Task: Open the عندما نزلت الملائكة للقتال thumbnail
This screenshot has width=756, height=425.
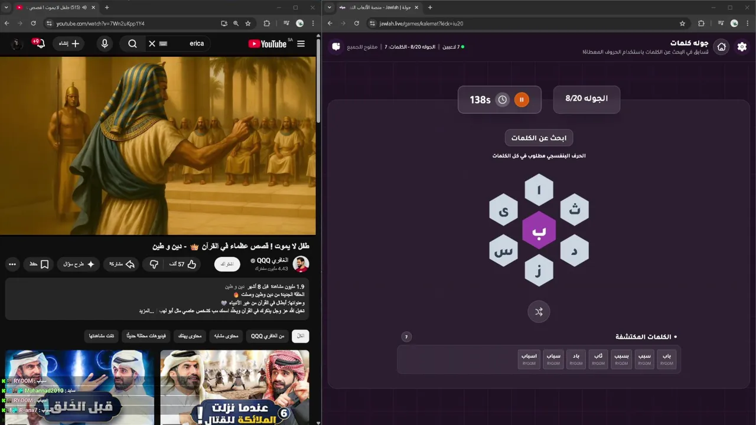Action: pos(234,387)
